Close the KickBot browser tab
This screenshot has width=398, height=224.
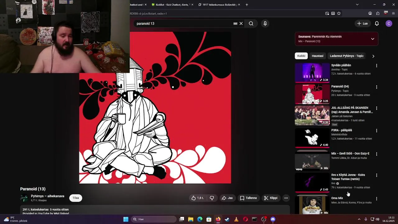(x=192, y=5)
